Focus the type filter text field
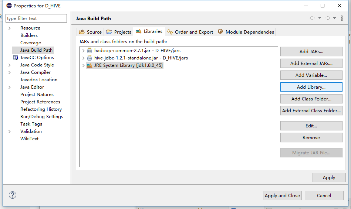Screen dimensions: 351x209 (36, 18)
